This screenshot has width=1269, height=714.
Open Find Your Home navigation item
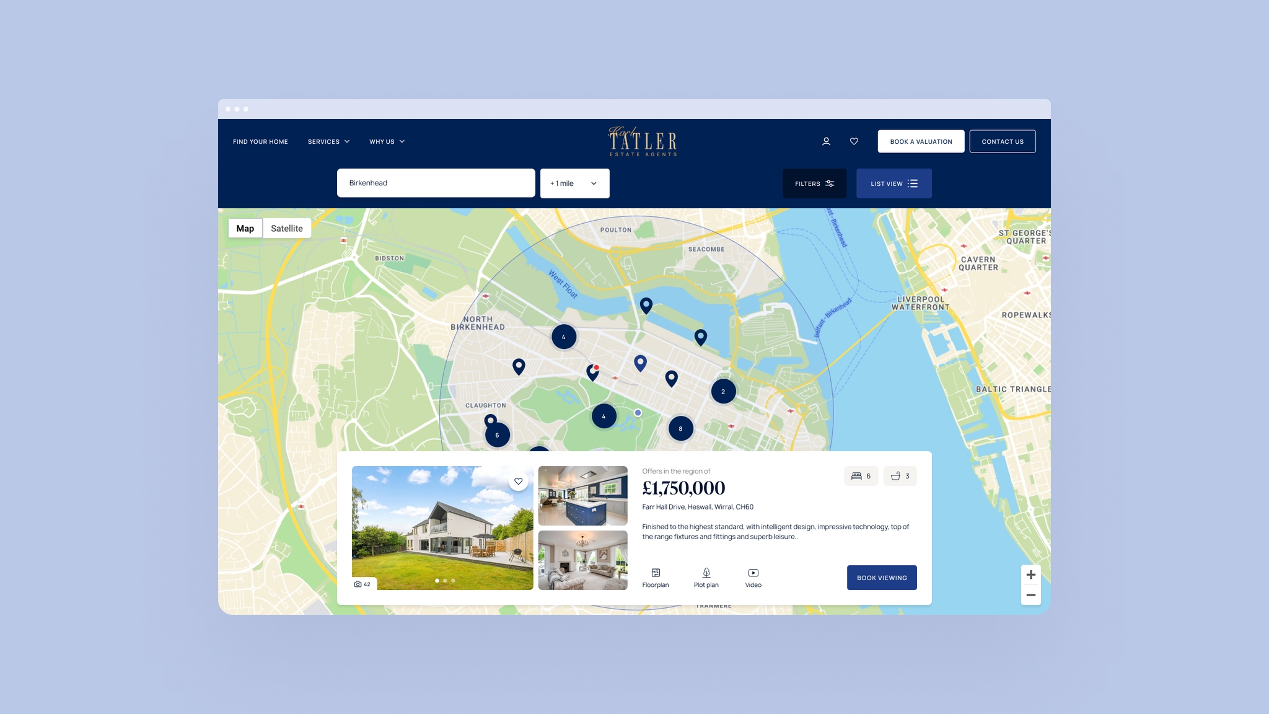pyautogui.click(x=260, y=141)
